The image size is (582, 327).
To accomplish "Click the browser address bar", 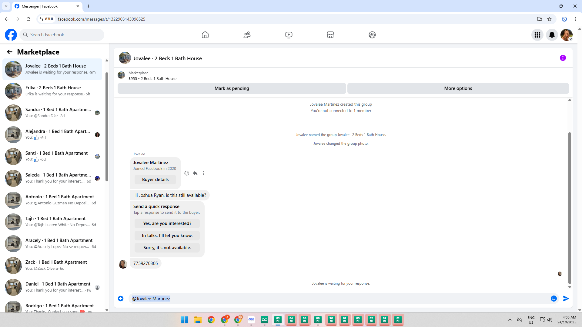I will point(291,19).
